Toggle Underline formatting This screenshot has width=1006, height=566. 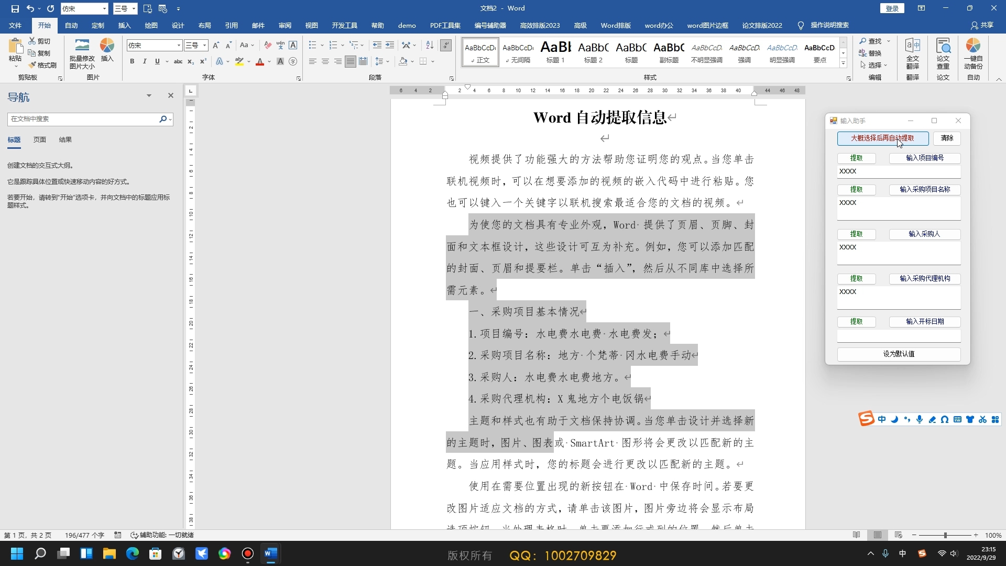click(x=157, y=61)
